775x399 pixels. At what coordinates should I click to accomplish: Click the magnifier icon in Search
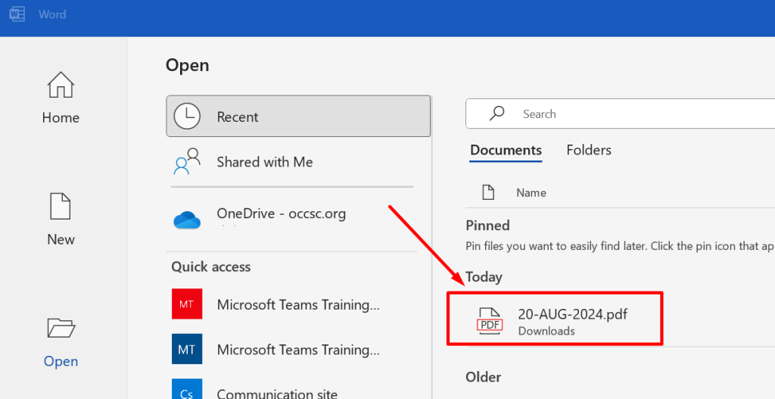pyautogui.click(x=496, y=114)
